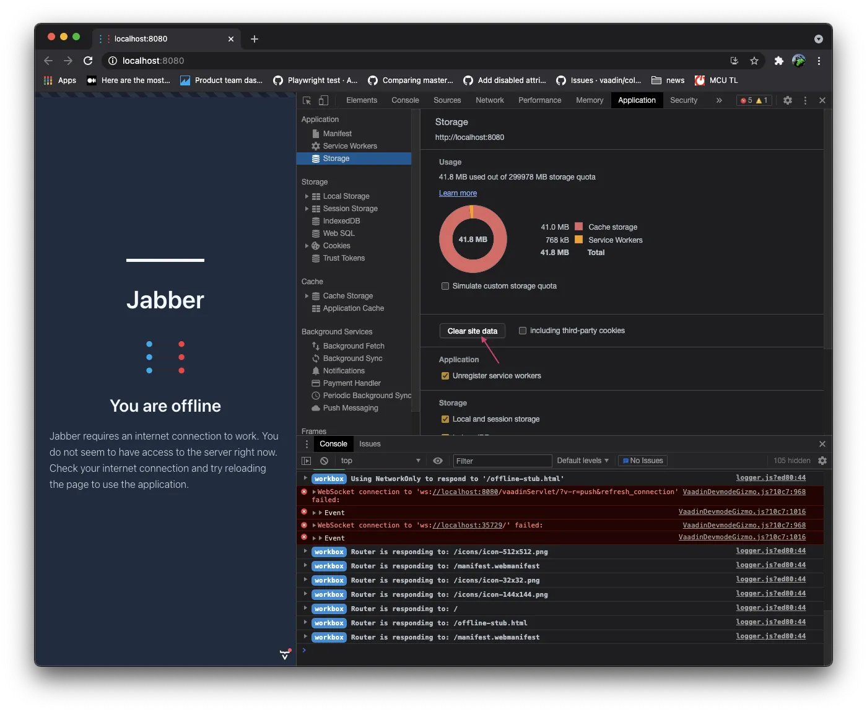Image resolution: width=867 pixels, height=712 pixels.
Task: Open the drawer more-tools kebab menu
Action: (x=307, y=444)
